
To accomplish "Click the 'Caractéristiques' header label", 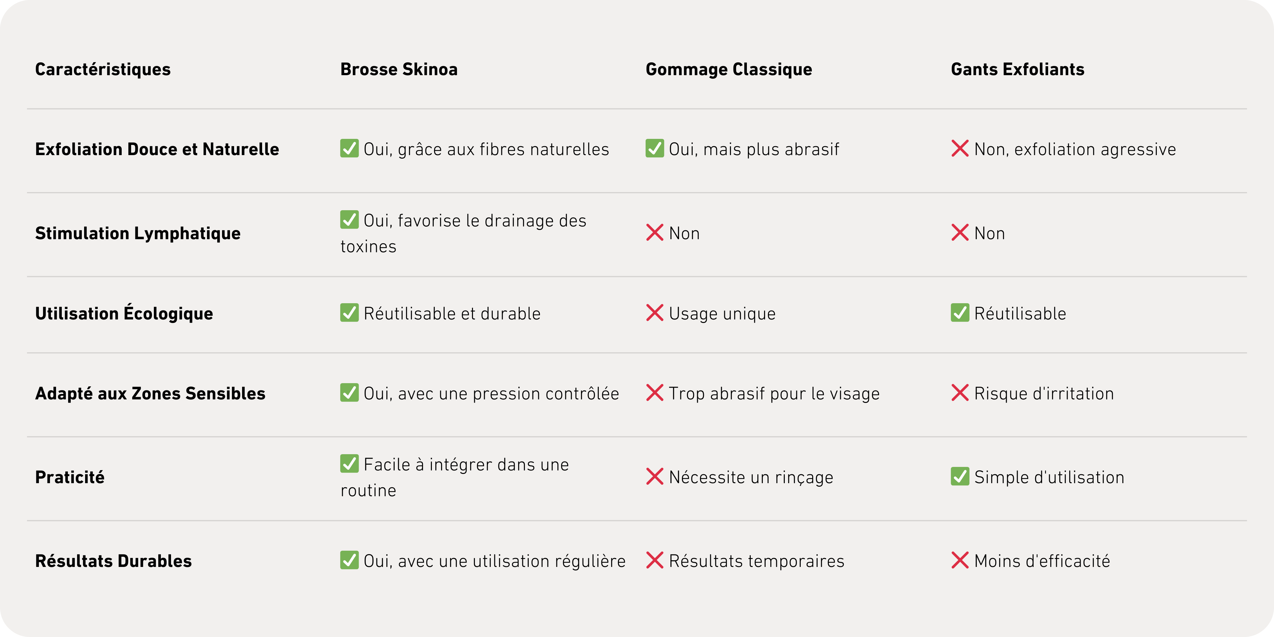I will [103, 69].
